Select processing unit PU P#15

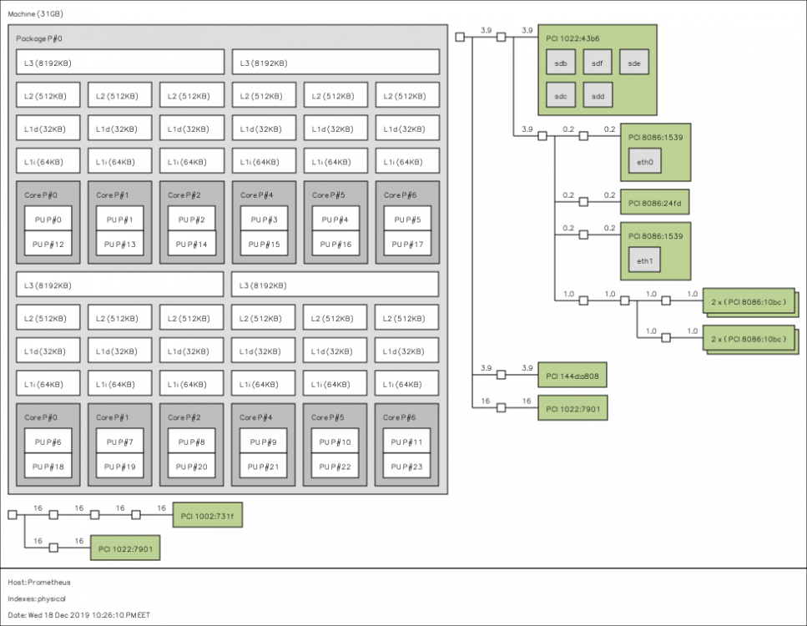pyautogui.click(x=264, y=244)
